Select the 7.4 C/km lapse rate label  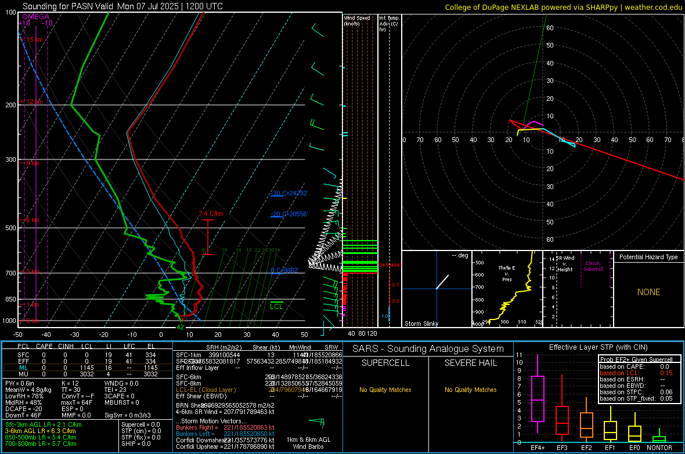point(211,213)
